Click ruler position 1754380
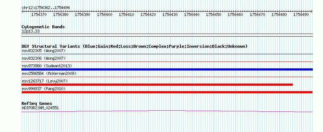This screenshot has height=132, width=323. (61, 15)
